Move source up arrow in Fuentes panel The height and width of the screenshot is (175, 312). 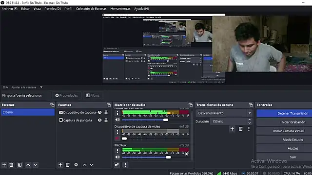coord(84,165)
